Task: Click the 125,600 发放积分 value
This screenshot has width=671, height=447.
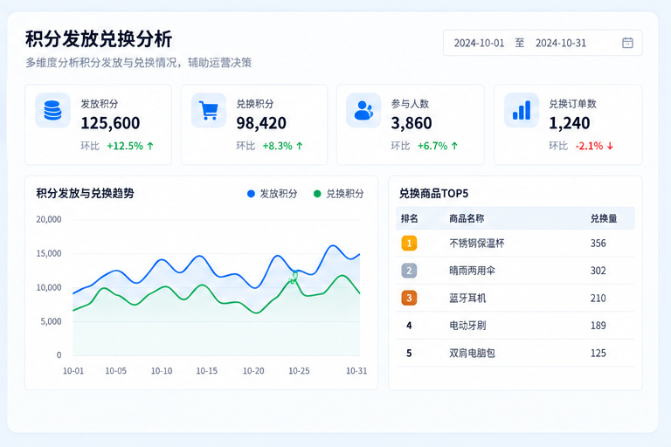Action: coord(110,123)
